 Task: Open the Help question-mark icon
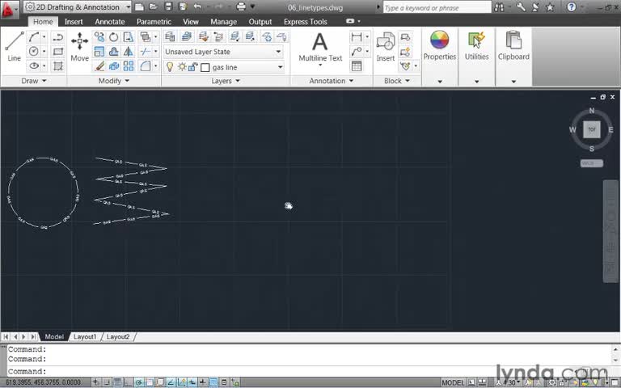[571, 6]
